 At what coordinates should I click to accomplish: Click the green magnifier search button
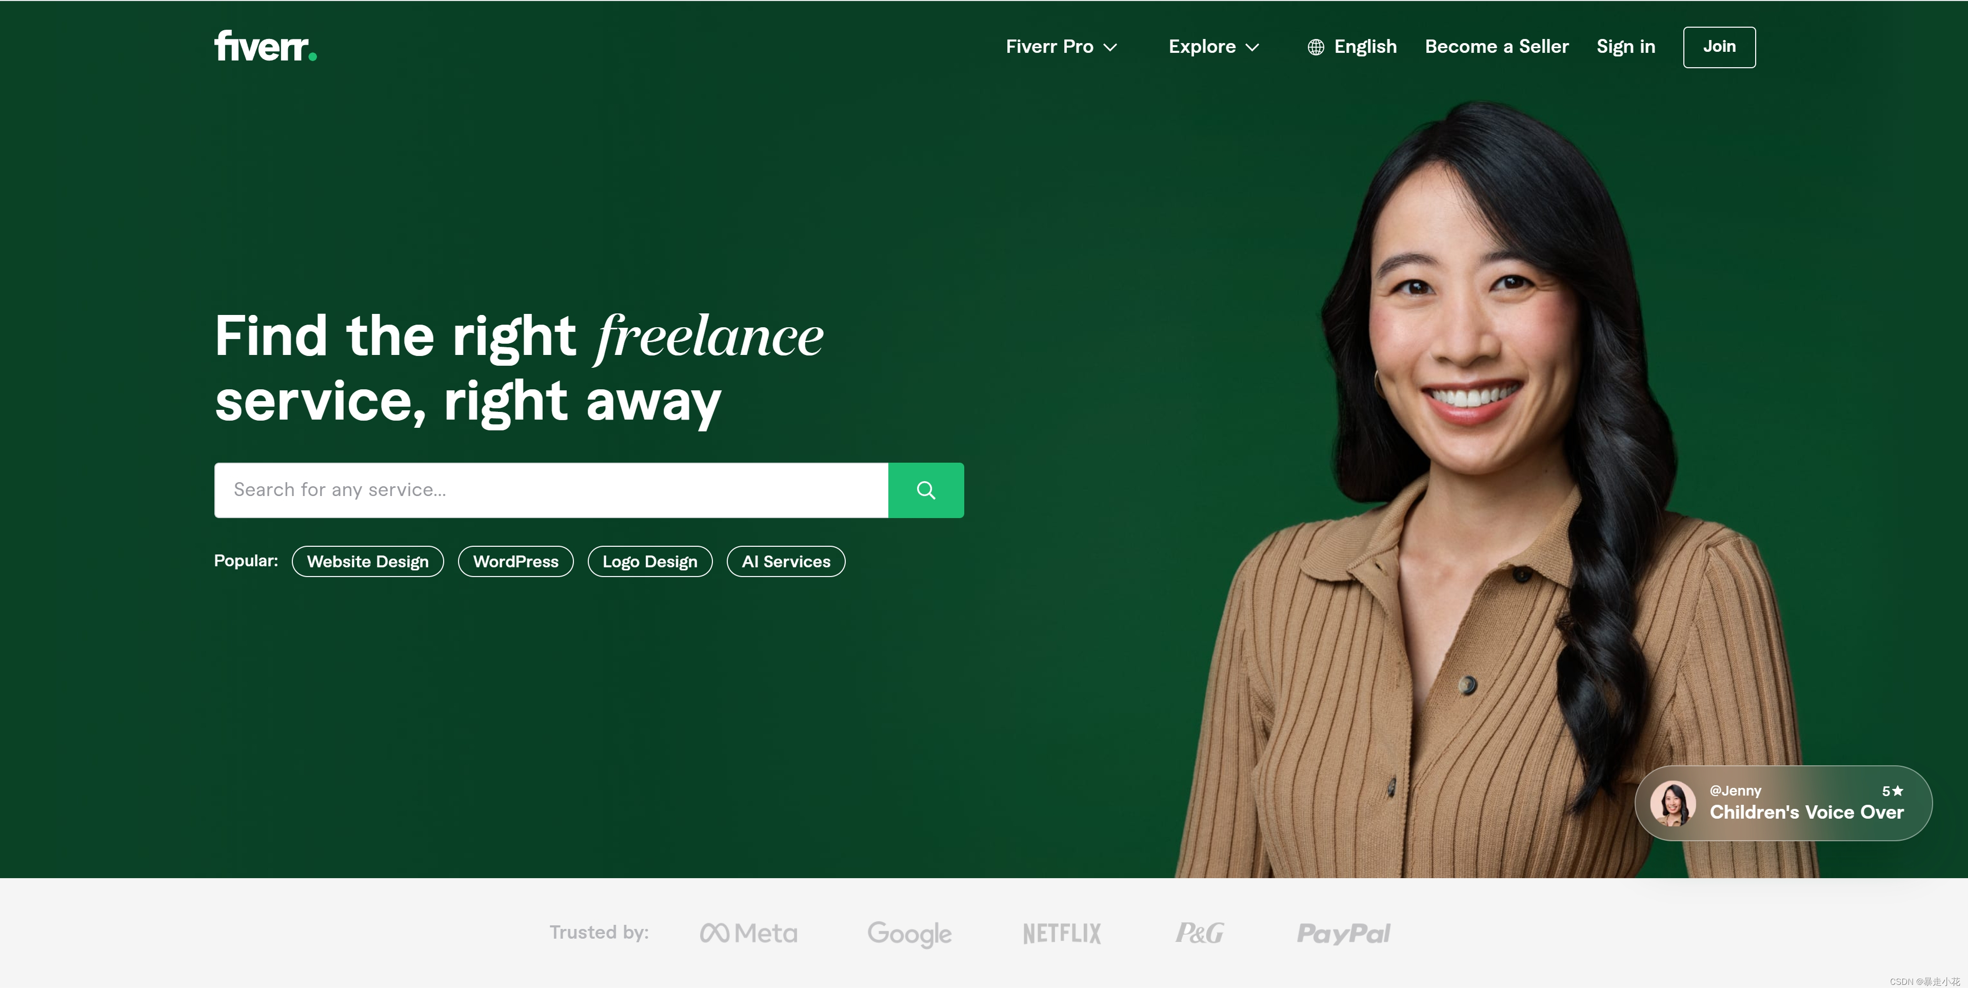click(x=925, y=490)
